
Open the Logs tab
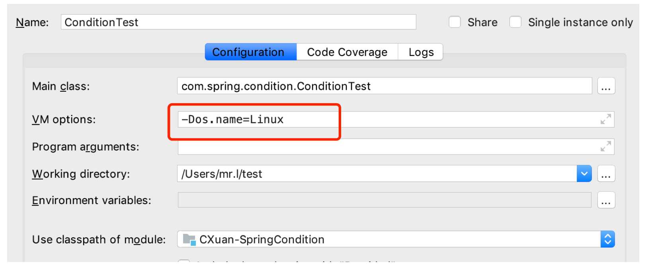(421, 52)
